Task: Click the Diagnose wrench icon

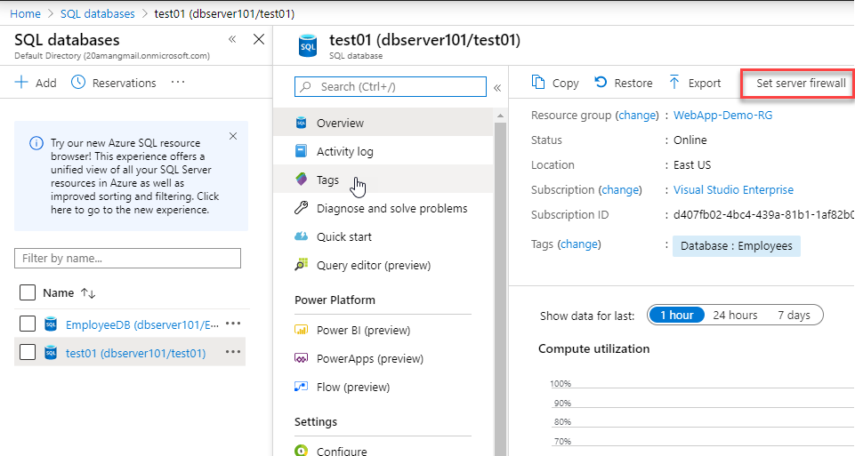Action: click(x=301, y=208)
